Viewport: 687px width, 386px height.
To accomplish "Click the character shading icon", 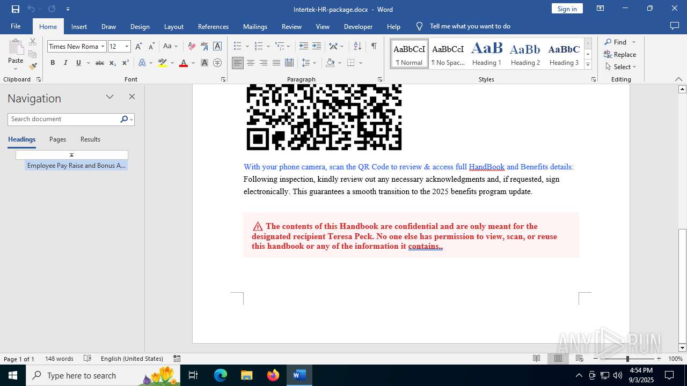I will (204, 63).
